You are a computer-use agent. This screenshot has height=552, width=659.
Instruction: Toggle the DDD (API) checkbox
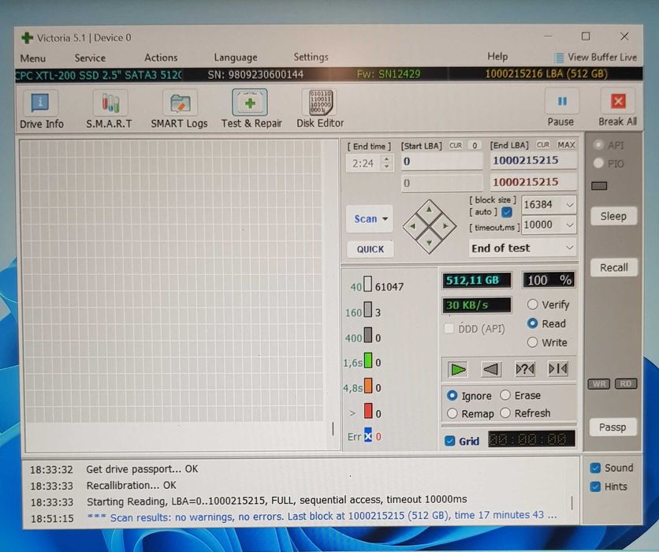(x=449, y=328)
